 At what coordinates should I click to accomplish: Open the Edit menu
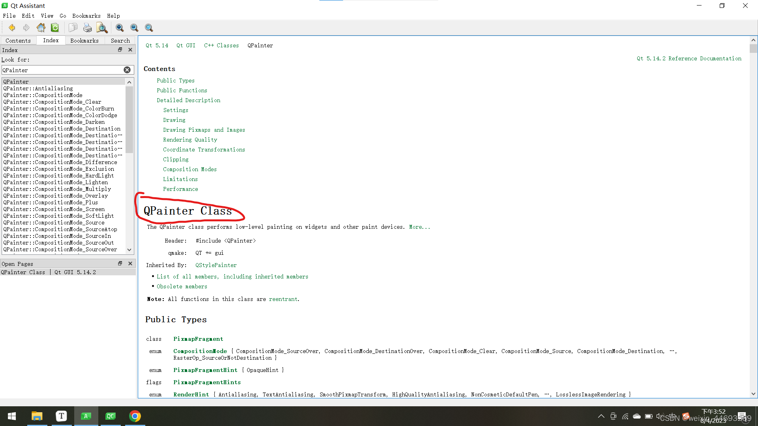point(28,16)
